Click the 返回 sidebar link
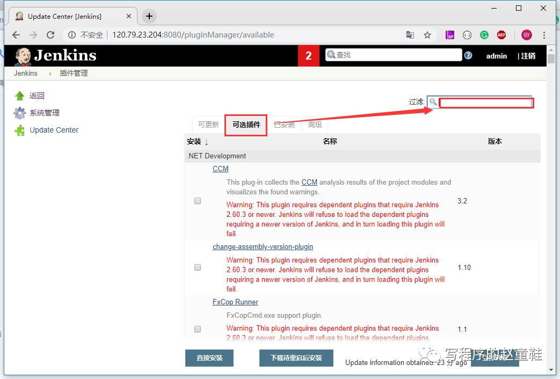Viewport: 560px width, 379px height. tap(37, 96)
